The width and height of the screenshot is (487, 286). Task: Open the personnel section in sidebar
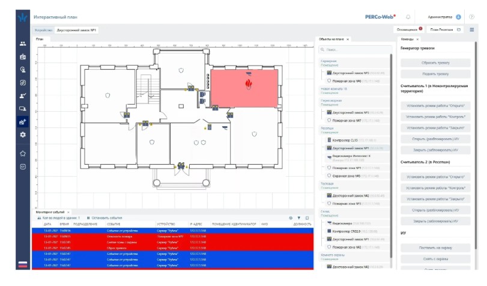pyautogui.click(x=23, y=43)
